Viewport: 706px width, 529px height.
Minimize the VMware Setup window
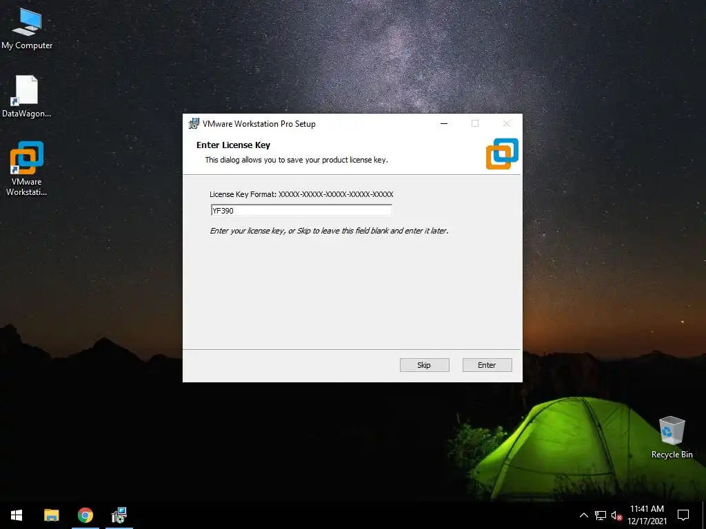[x=444, y=124]
